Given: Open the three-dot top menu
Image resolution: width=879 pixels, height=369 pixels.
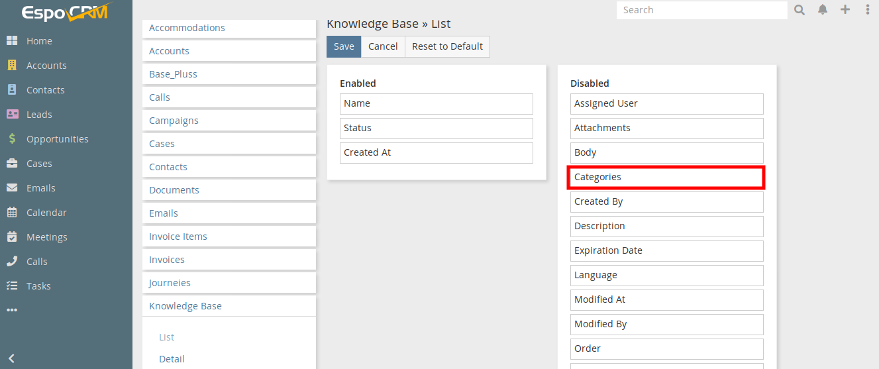Looking at the screenshot, I should click(868, 10).
